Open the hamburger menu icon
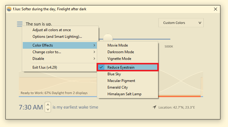Image resolution: width=228 pixels, height=127 pixels. (x=20, y=24)
